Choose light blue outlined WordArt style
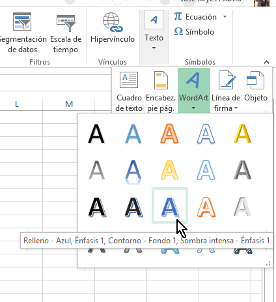Image resolution: width=276 pixels, height=302 pixels. tap(206, 170)
